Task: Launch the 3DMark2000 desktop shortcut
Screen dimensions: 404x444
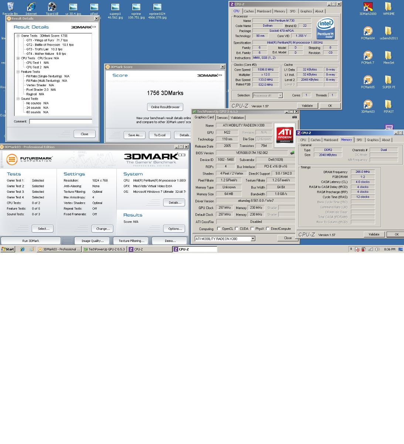Action: tap(368, 9)
